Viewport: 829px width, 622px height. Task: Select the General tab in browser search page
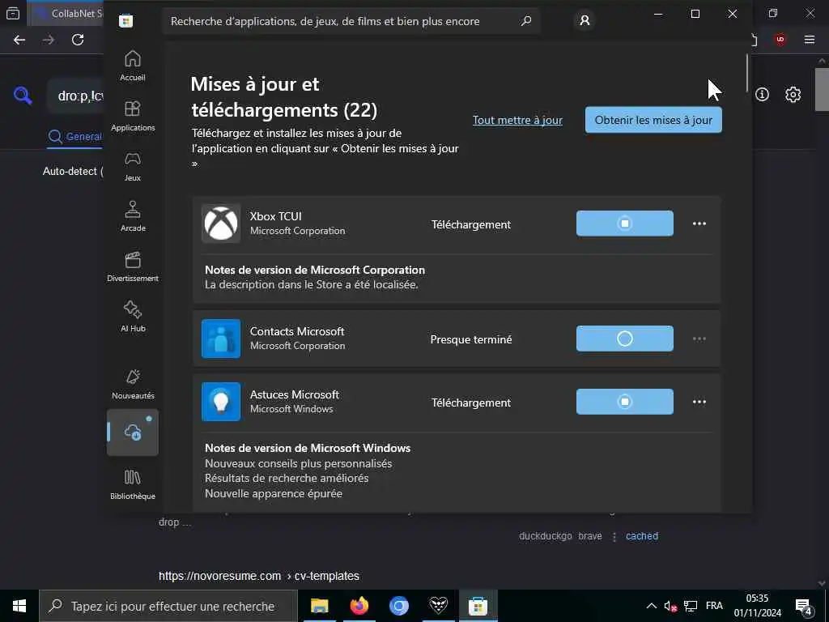click(x=75, y=136)
